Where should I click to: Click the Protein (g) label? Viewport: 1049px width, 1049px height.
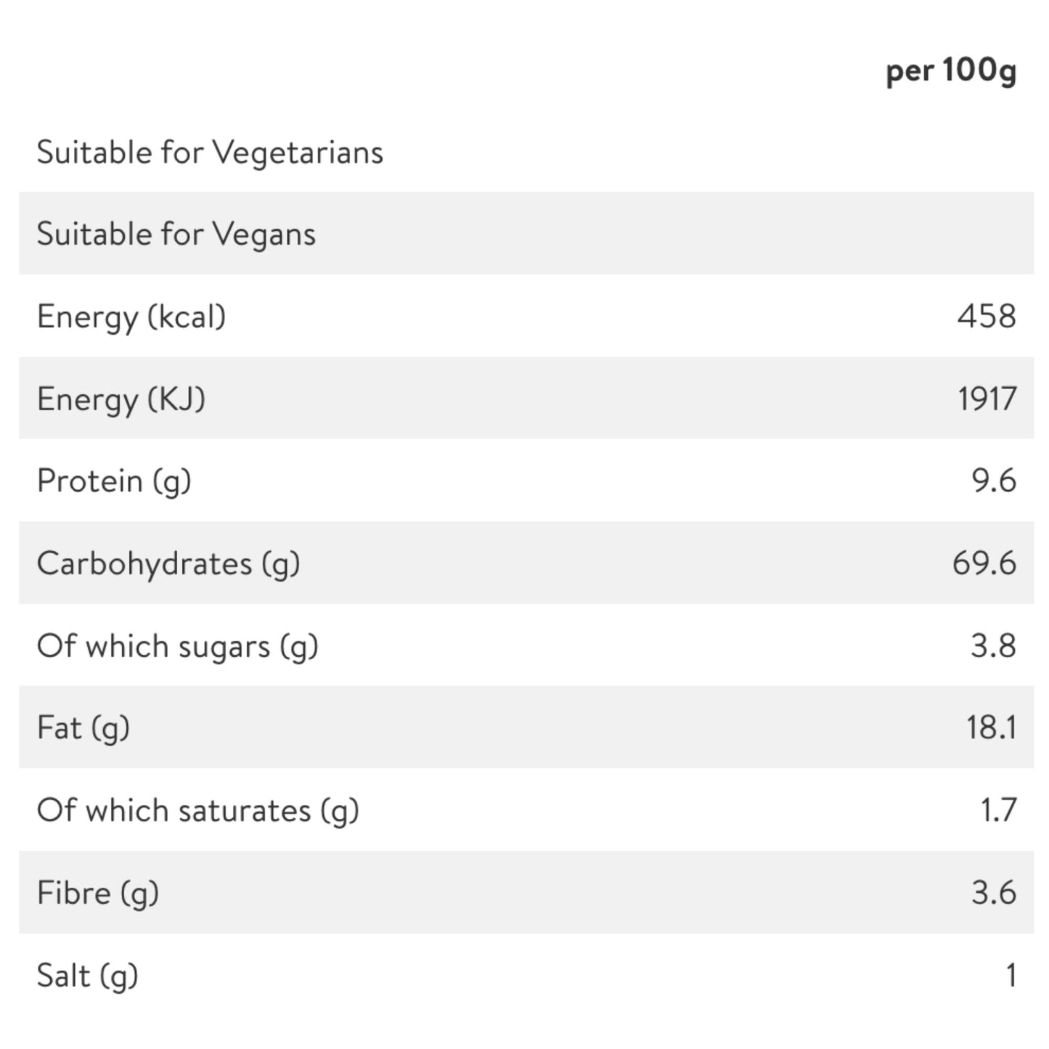point(114,481)
